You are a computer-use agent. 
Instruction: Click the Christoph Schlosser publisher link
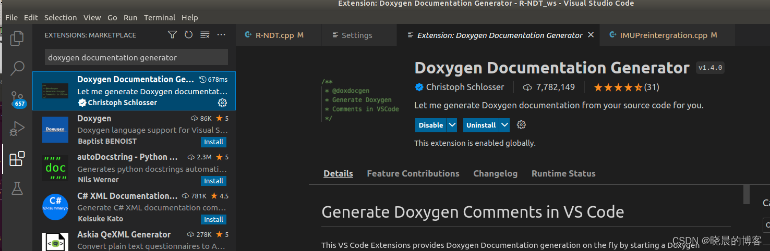465,87
